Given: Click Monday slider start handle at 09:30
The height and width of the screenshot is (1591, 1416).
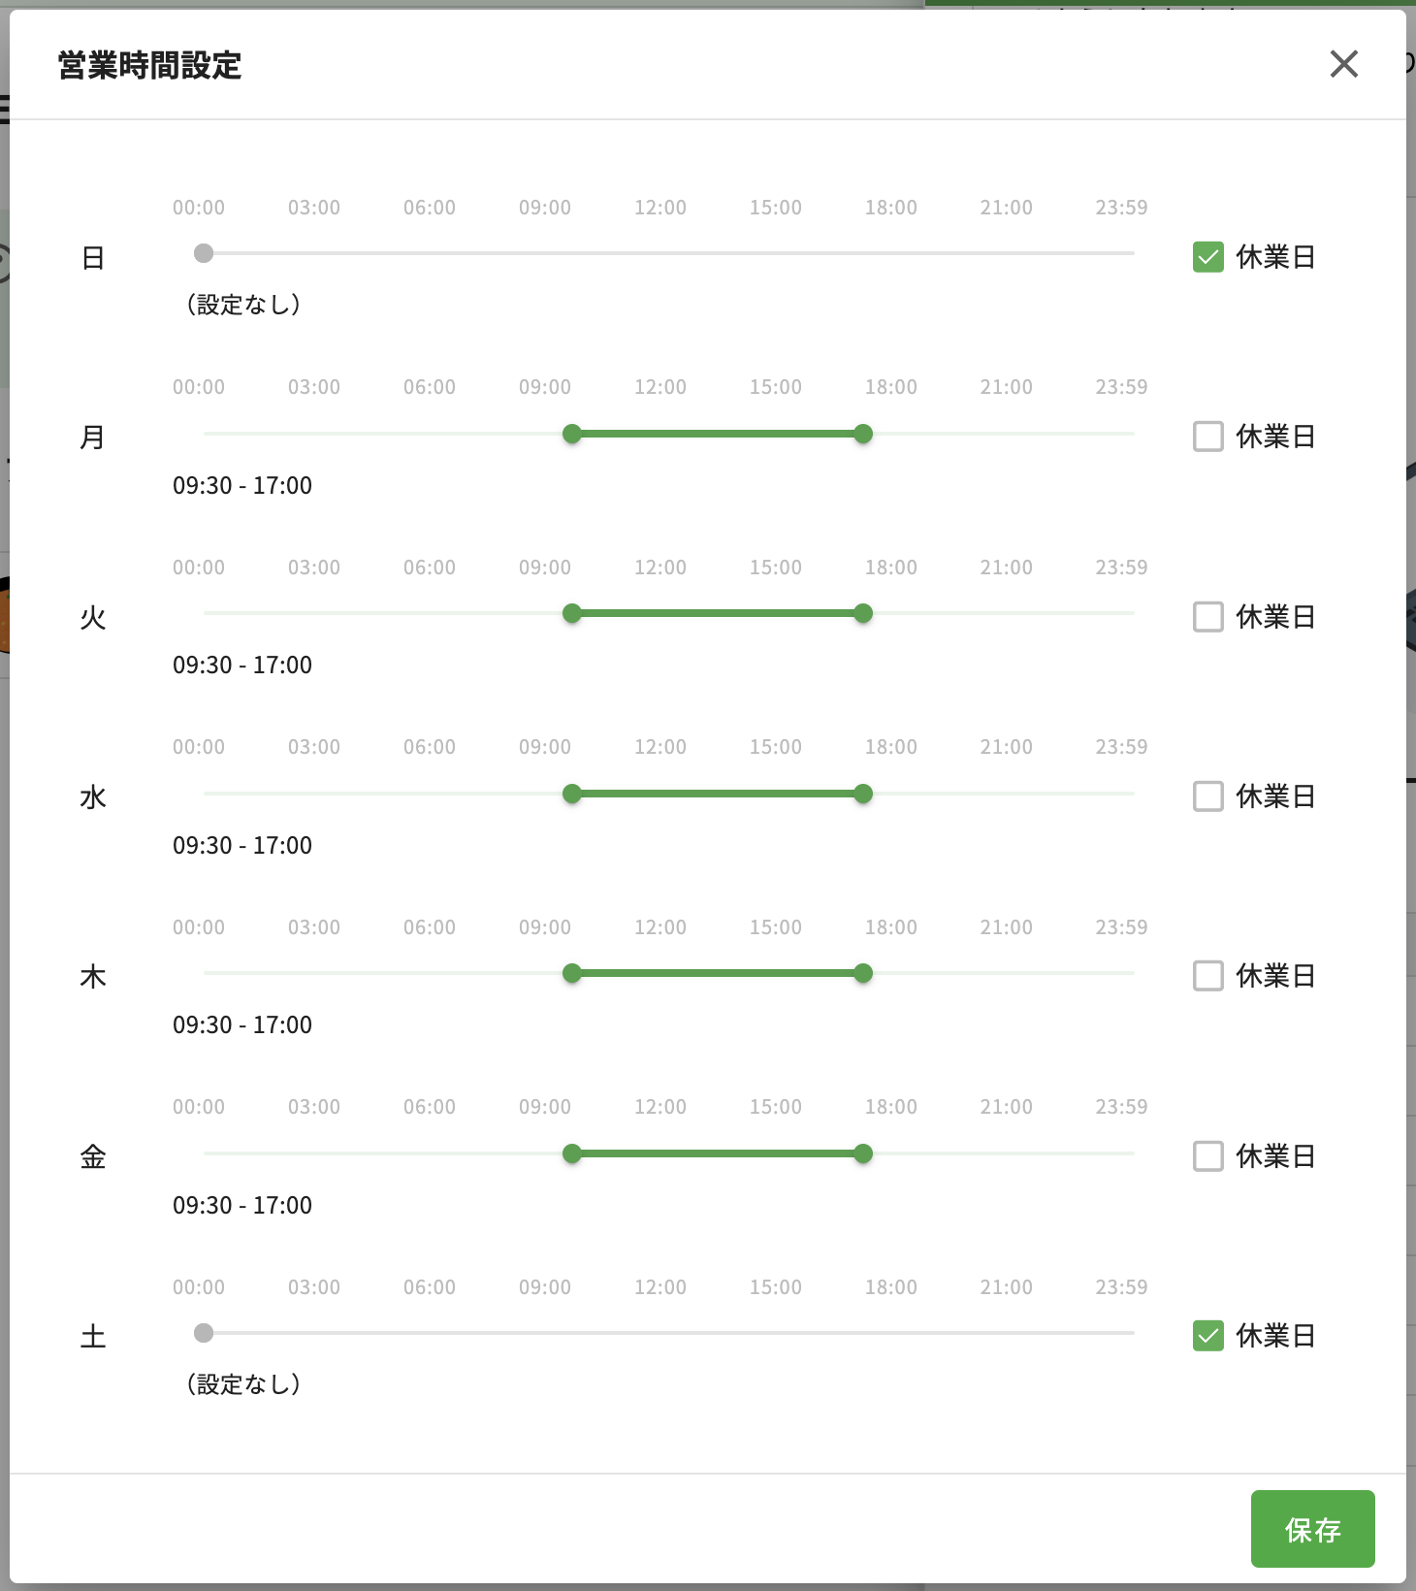Looking at the screenshot, I should (x=572, y=434).
